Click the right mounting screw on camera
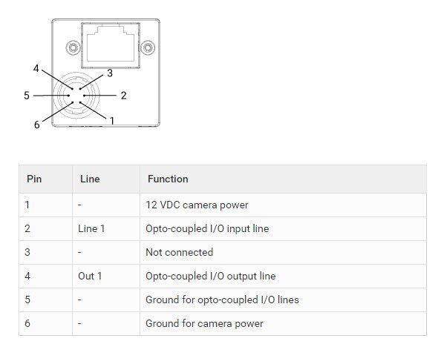Viewport: 441px width, 344px height. [148, 47]
